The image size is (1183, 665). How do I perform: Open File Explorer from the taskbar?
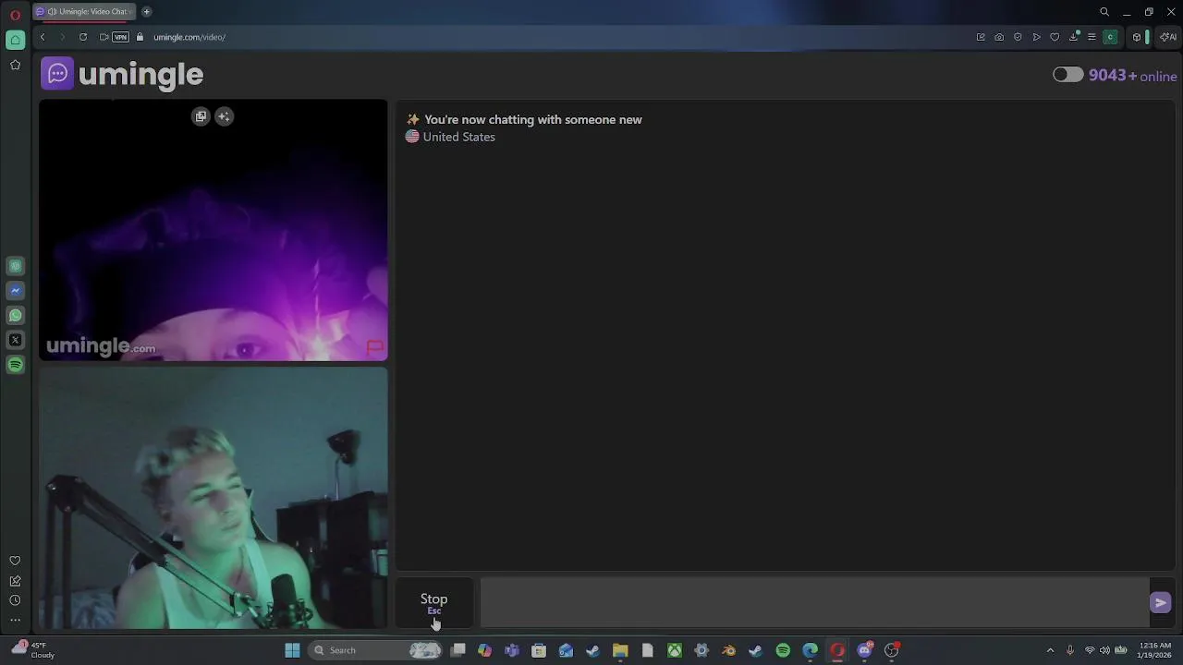pos(620,650)
